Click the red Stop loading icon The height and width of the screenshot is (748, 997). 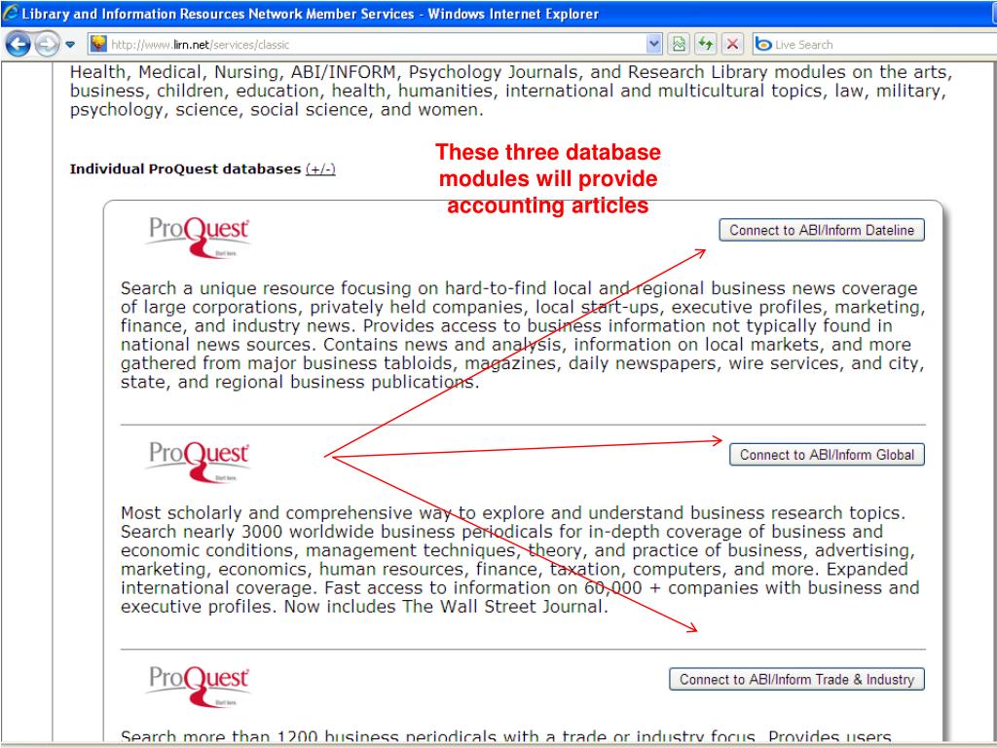732,45
